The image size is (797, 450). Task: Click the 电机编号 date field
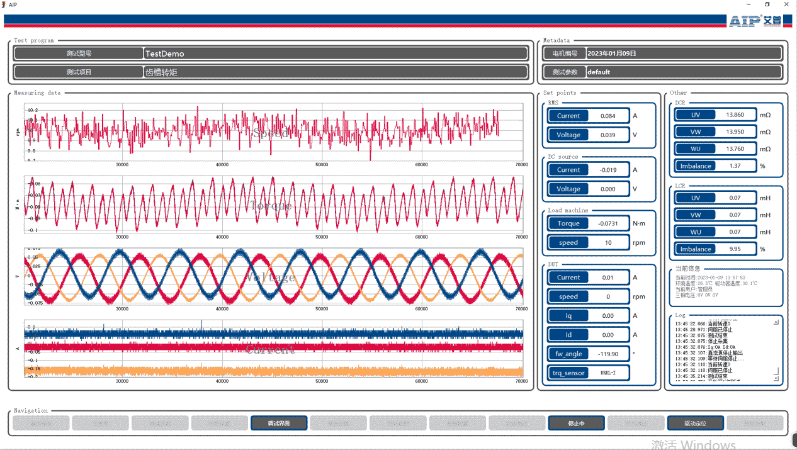[x=683, y=54]
